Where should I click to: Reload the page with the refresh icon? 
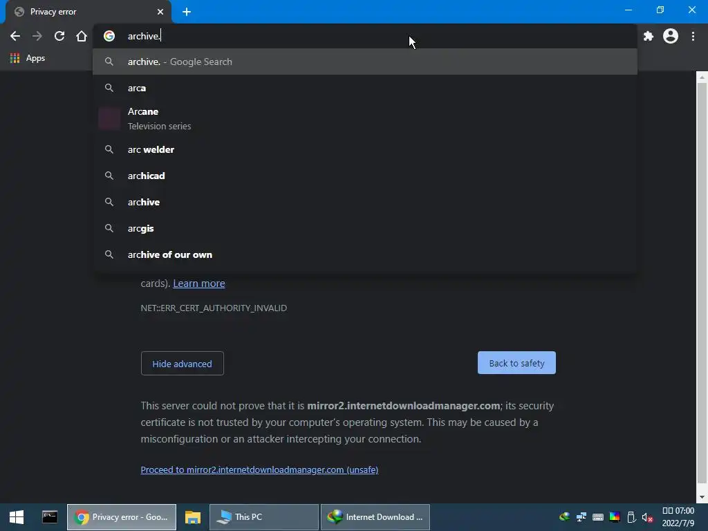tap(59, 36)
